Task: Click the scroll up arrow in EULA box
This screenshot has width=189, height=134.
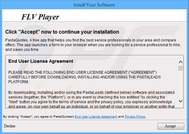Action: (180, 62)
